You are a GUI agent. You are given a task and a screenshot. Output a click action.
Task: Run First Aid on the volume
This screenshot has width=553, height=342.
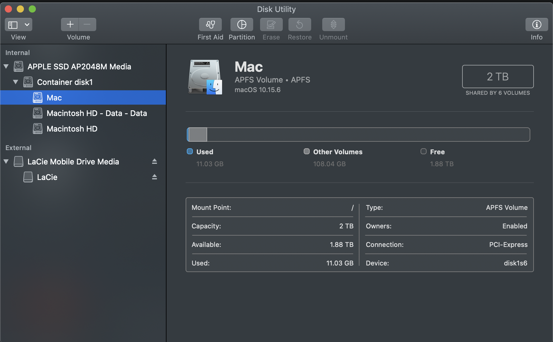[x=210, y=25]
